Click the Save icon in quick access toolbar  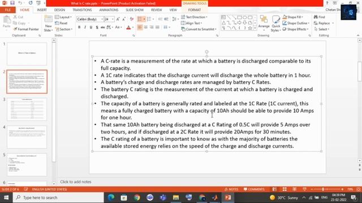[x=12, y=3]
